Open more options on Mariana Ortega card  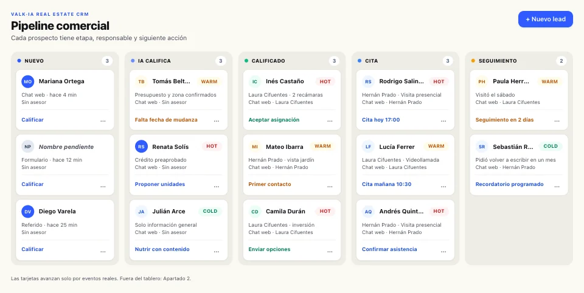tap(103, 120)
